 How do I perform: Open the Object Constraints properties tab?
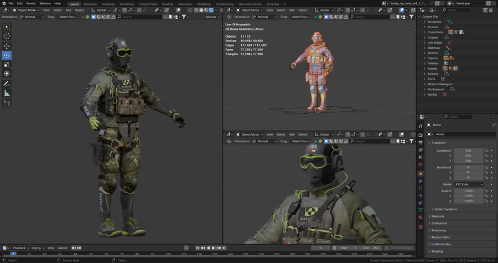[x=421, y=203]
